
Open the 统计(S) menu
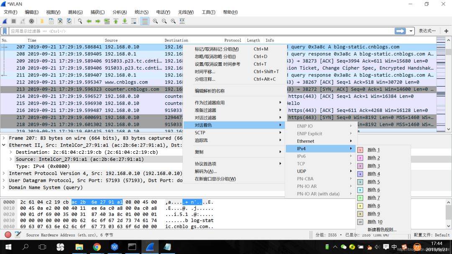[x=141, y=12]
